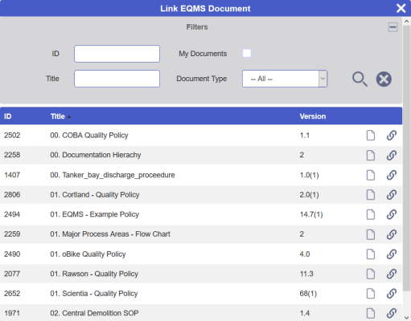
Task: Link the 01. oBike Quality Policy document
Action: (392, 254)
